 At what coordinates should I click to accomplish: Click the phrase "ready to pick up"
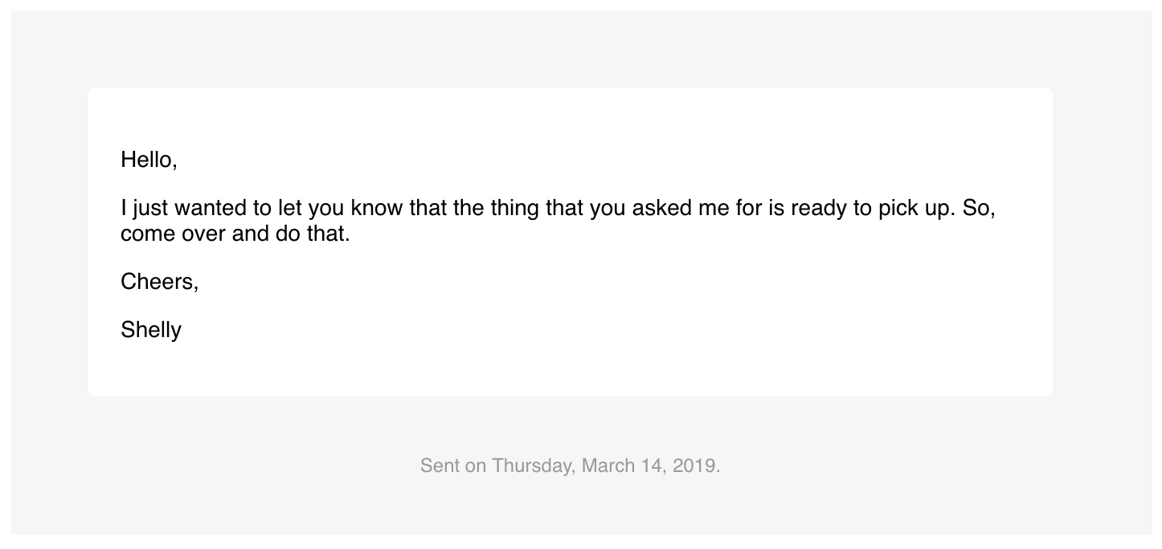[x=872, y=209]
